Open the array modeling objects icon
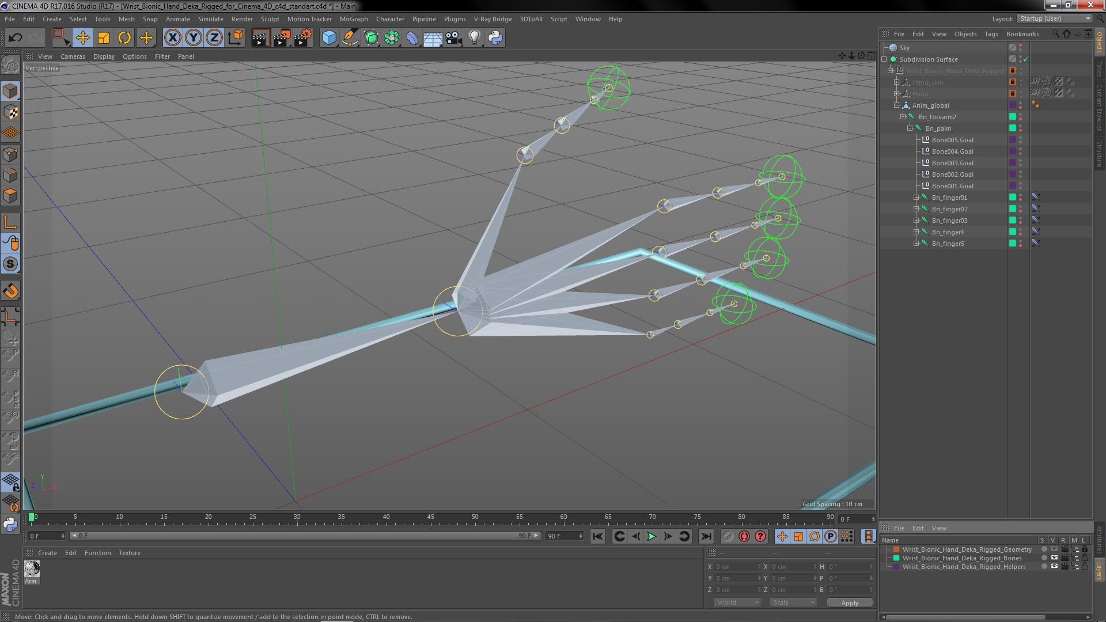 392,38
